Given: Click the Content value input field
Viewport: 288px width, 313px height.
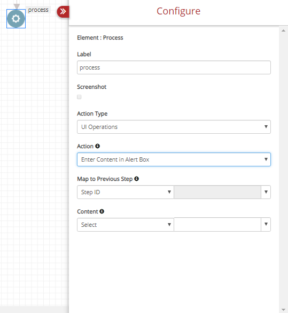Looking at the screenshot, I should [x=217, y=224].
